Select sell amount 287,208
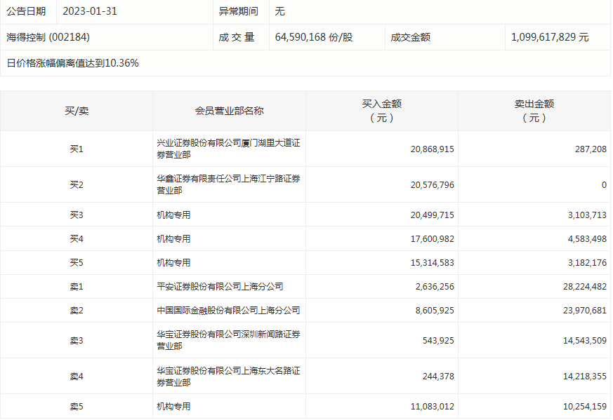The width and height of the screenshot is (613, 420). [x=591, y=149]
